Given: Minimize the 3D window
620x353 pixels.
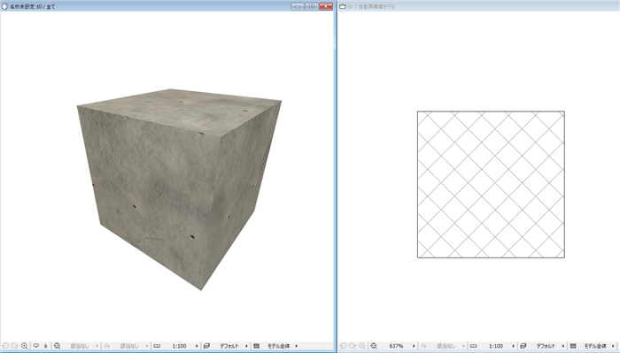Looking at the screenshot, I should pyautogui.click(x=298, y=6).
